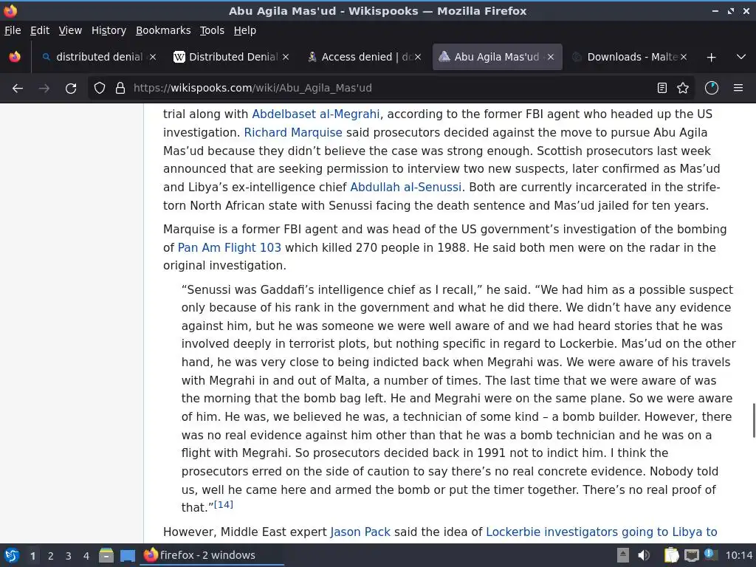Open the File menu
This screenshot has width=756, height=567.
pos(13,30)
